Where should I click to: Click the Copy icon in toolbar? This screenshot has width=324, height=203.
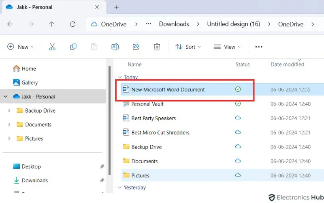click(x=73, y=47)
